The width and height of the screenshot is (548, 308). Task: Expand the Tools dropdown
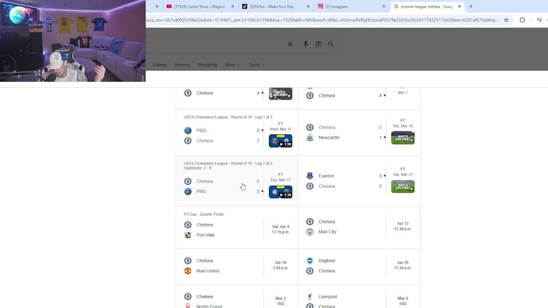256,65
